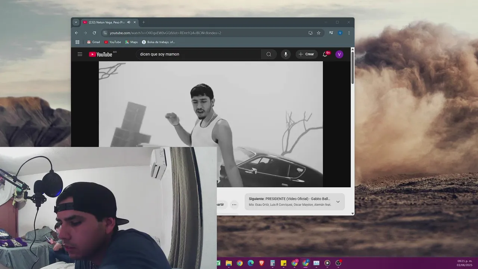Open Calculator from taskbar
This screenshot has height=269, width=478.
point(273,263)
